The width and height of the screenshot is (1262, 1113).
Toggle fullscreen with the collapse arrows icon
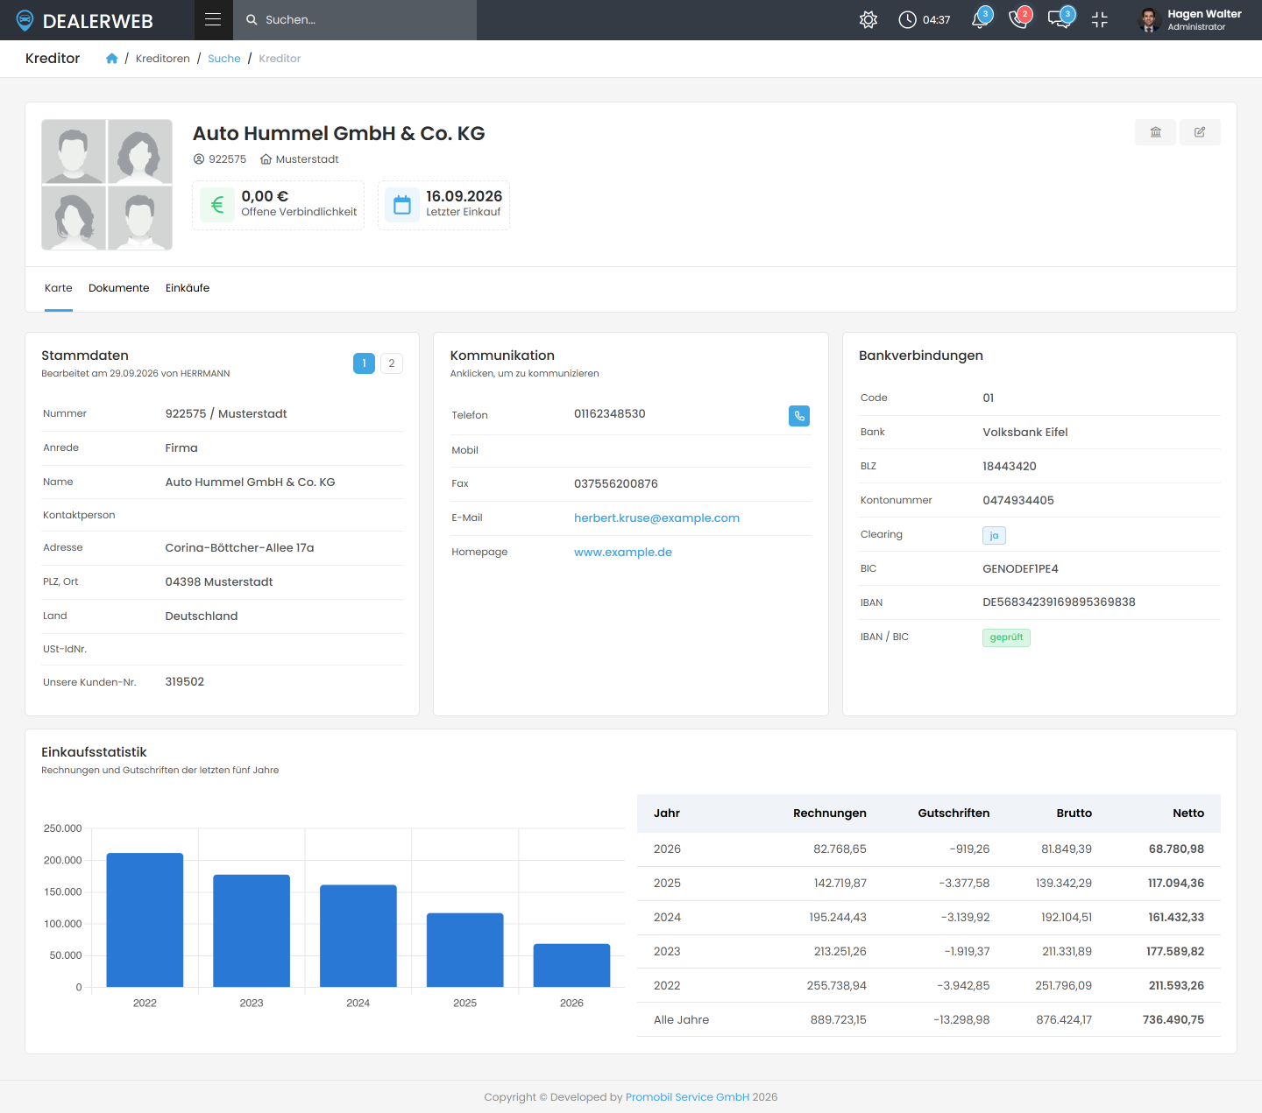point(1100,19)
